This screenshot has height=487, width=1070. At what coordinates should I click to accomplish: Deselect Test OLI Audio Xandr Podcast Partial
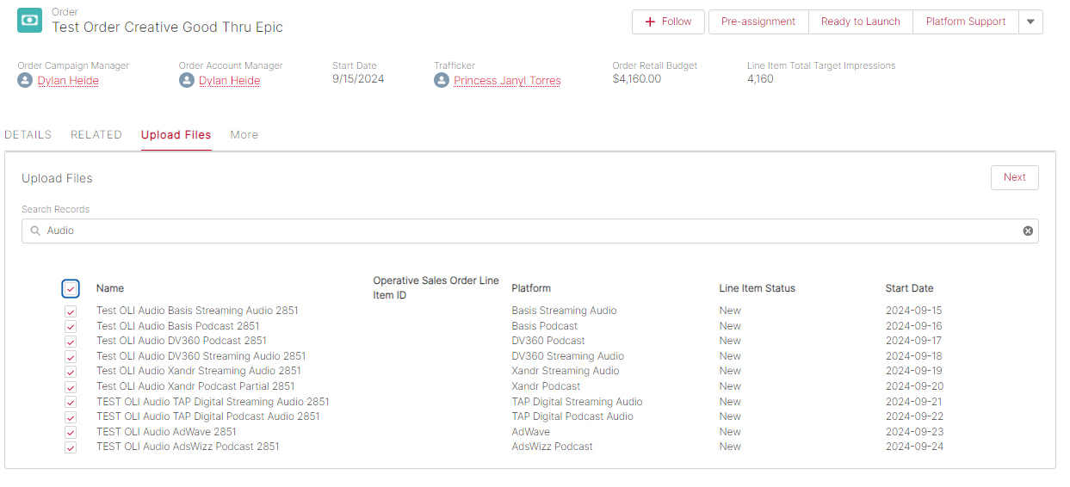click(x=71, y=387)
